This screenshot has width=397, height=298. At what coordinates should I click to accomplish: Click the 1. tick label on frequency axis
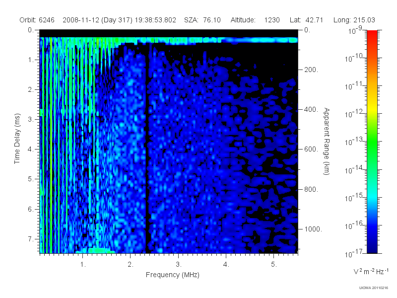tap(83, 265)
